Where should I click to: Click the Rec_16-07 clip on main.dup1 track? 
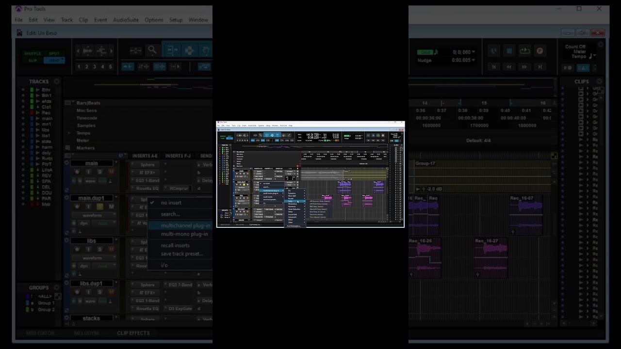coord(378,187)
